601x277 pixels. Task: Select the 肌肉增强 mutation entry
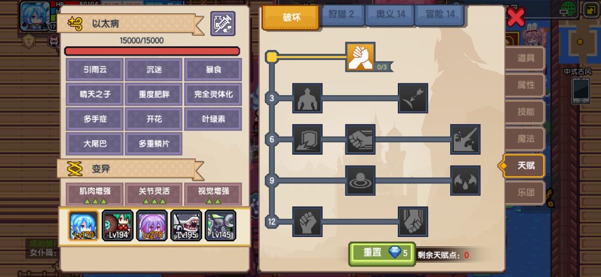click(95, 194)
